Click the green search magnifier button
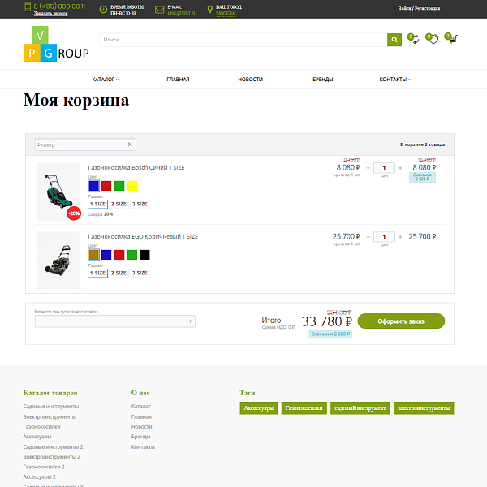The image size is (487, 487). pos(394,39)
